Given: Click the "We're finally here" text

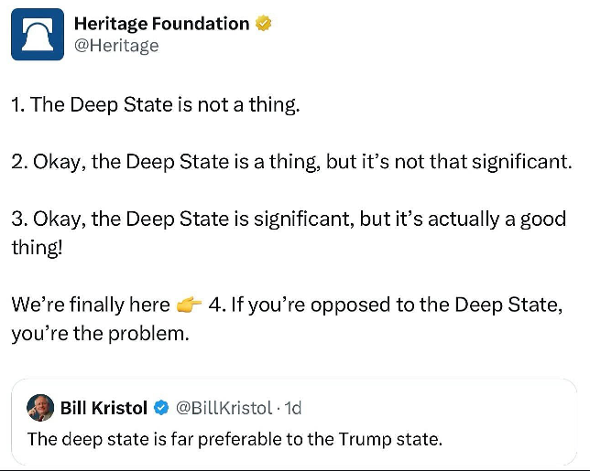Looking at the screenshot, I should click(90, 305).
